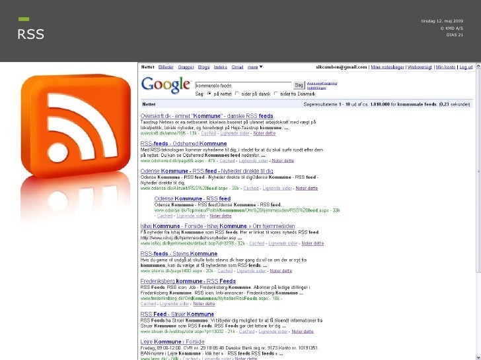This screenshot has width=481, height=360.
Task: Open 'Frederiksberg kommune - RSS Feeds' result
Action: click(188, 281)
